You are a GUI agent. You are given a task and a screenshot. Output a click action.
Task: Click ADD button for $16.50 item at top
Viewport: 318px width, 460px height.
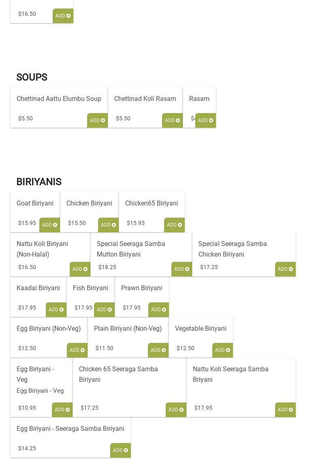coord(63,16)
